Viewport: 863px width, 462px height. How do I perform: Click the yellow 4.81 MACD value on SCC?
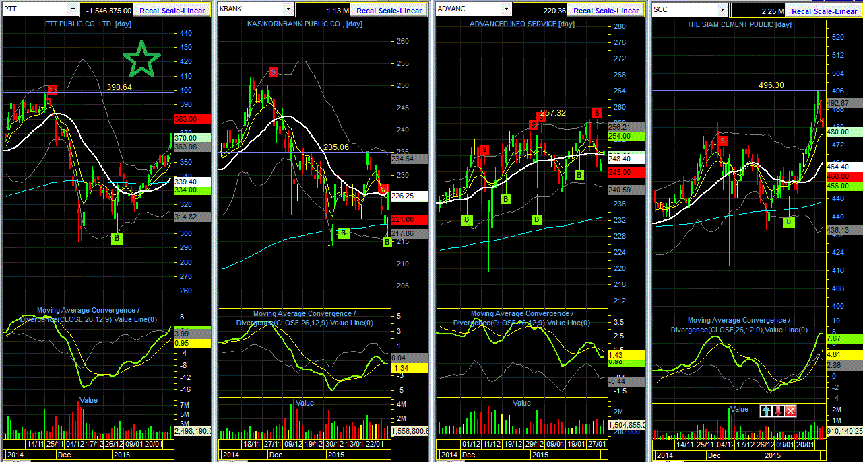click(843, 354)
